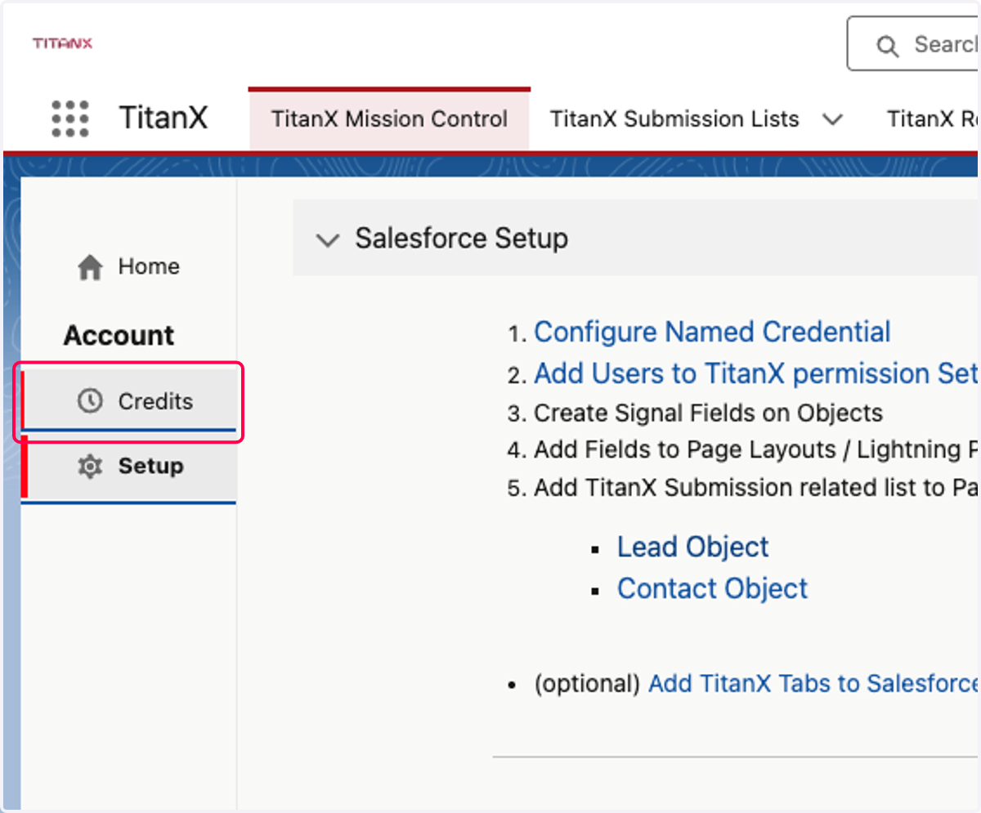Screen dimensions: 981x813
Task: Click the Salesforce Setup section title
Action: [x=461, y=239]
